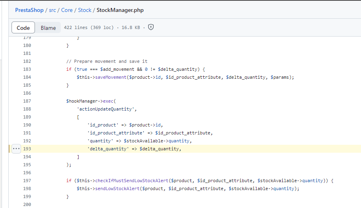Click the sendLowStockAlert method name
Image resolution: width=361 pixels, height=208 pixels.
tap(118, 189)
